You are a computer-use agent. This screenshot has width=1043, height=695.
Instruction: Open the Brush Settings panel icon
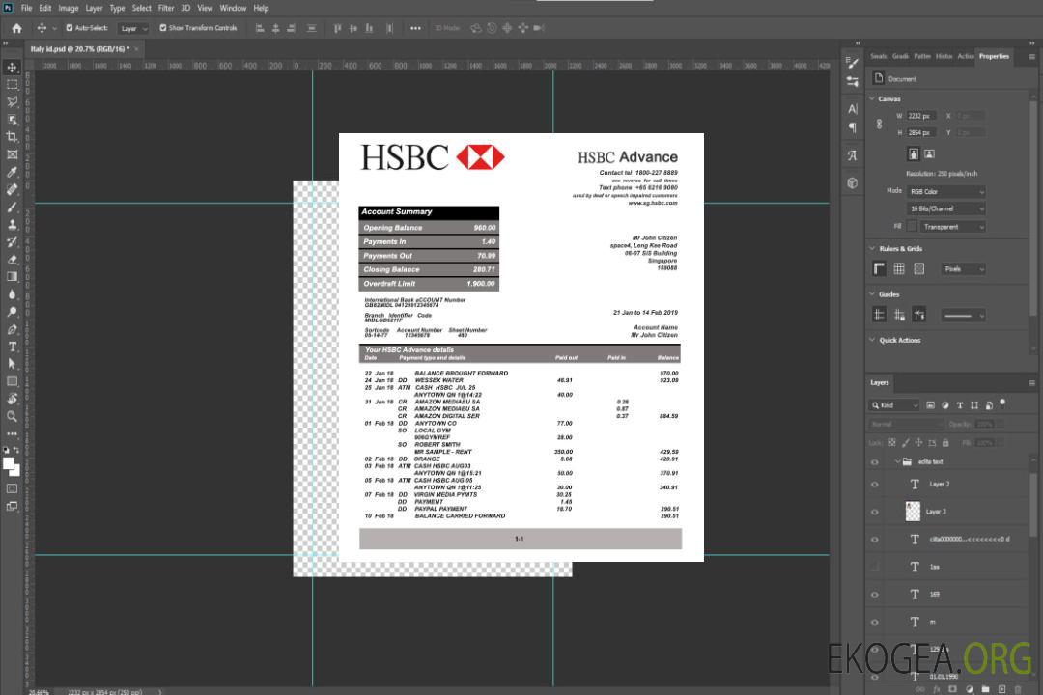click(x=853, y=63)
